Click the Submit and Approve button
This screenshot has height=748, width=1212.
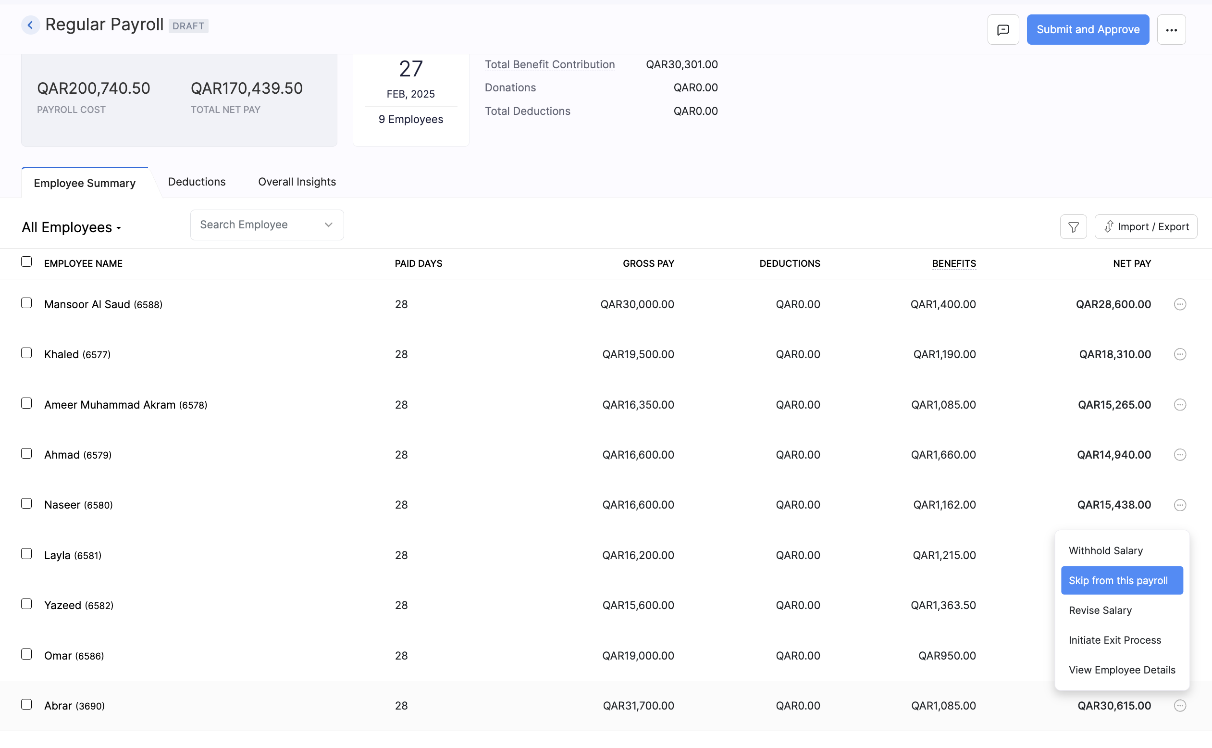tap(1088, 29)
